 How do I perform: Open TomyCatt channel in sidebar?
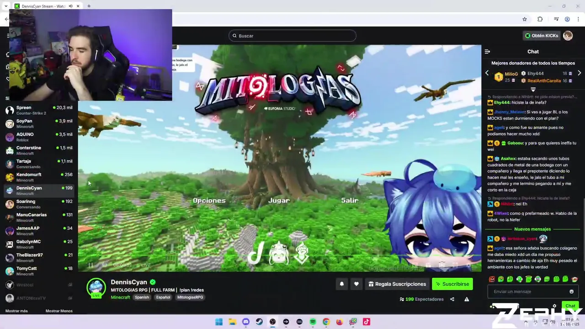pyautogui.click(x=39, y=271)
